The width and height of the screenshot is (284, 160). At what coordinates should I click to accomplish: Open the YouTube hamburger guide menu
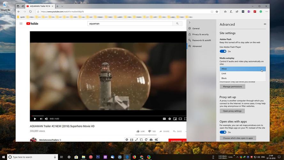(x=21, y=24)
